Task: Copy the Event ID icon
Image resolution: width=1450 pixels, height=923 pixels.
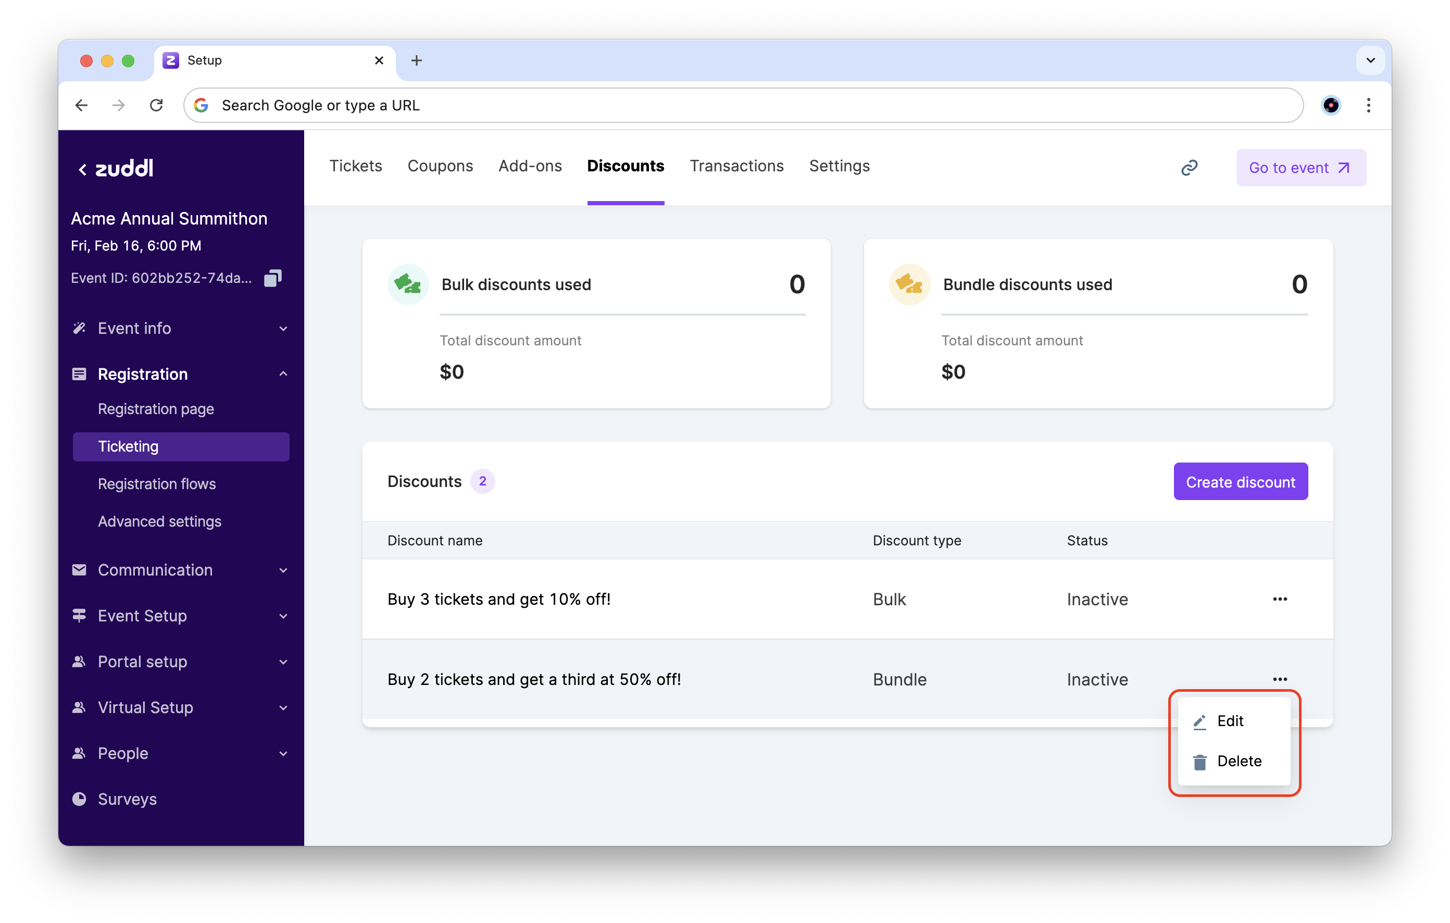Action: coord(273,278)
